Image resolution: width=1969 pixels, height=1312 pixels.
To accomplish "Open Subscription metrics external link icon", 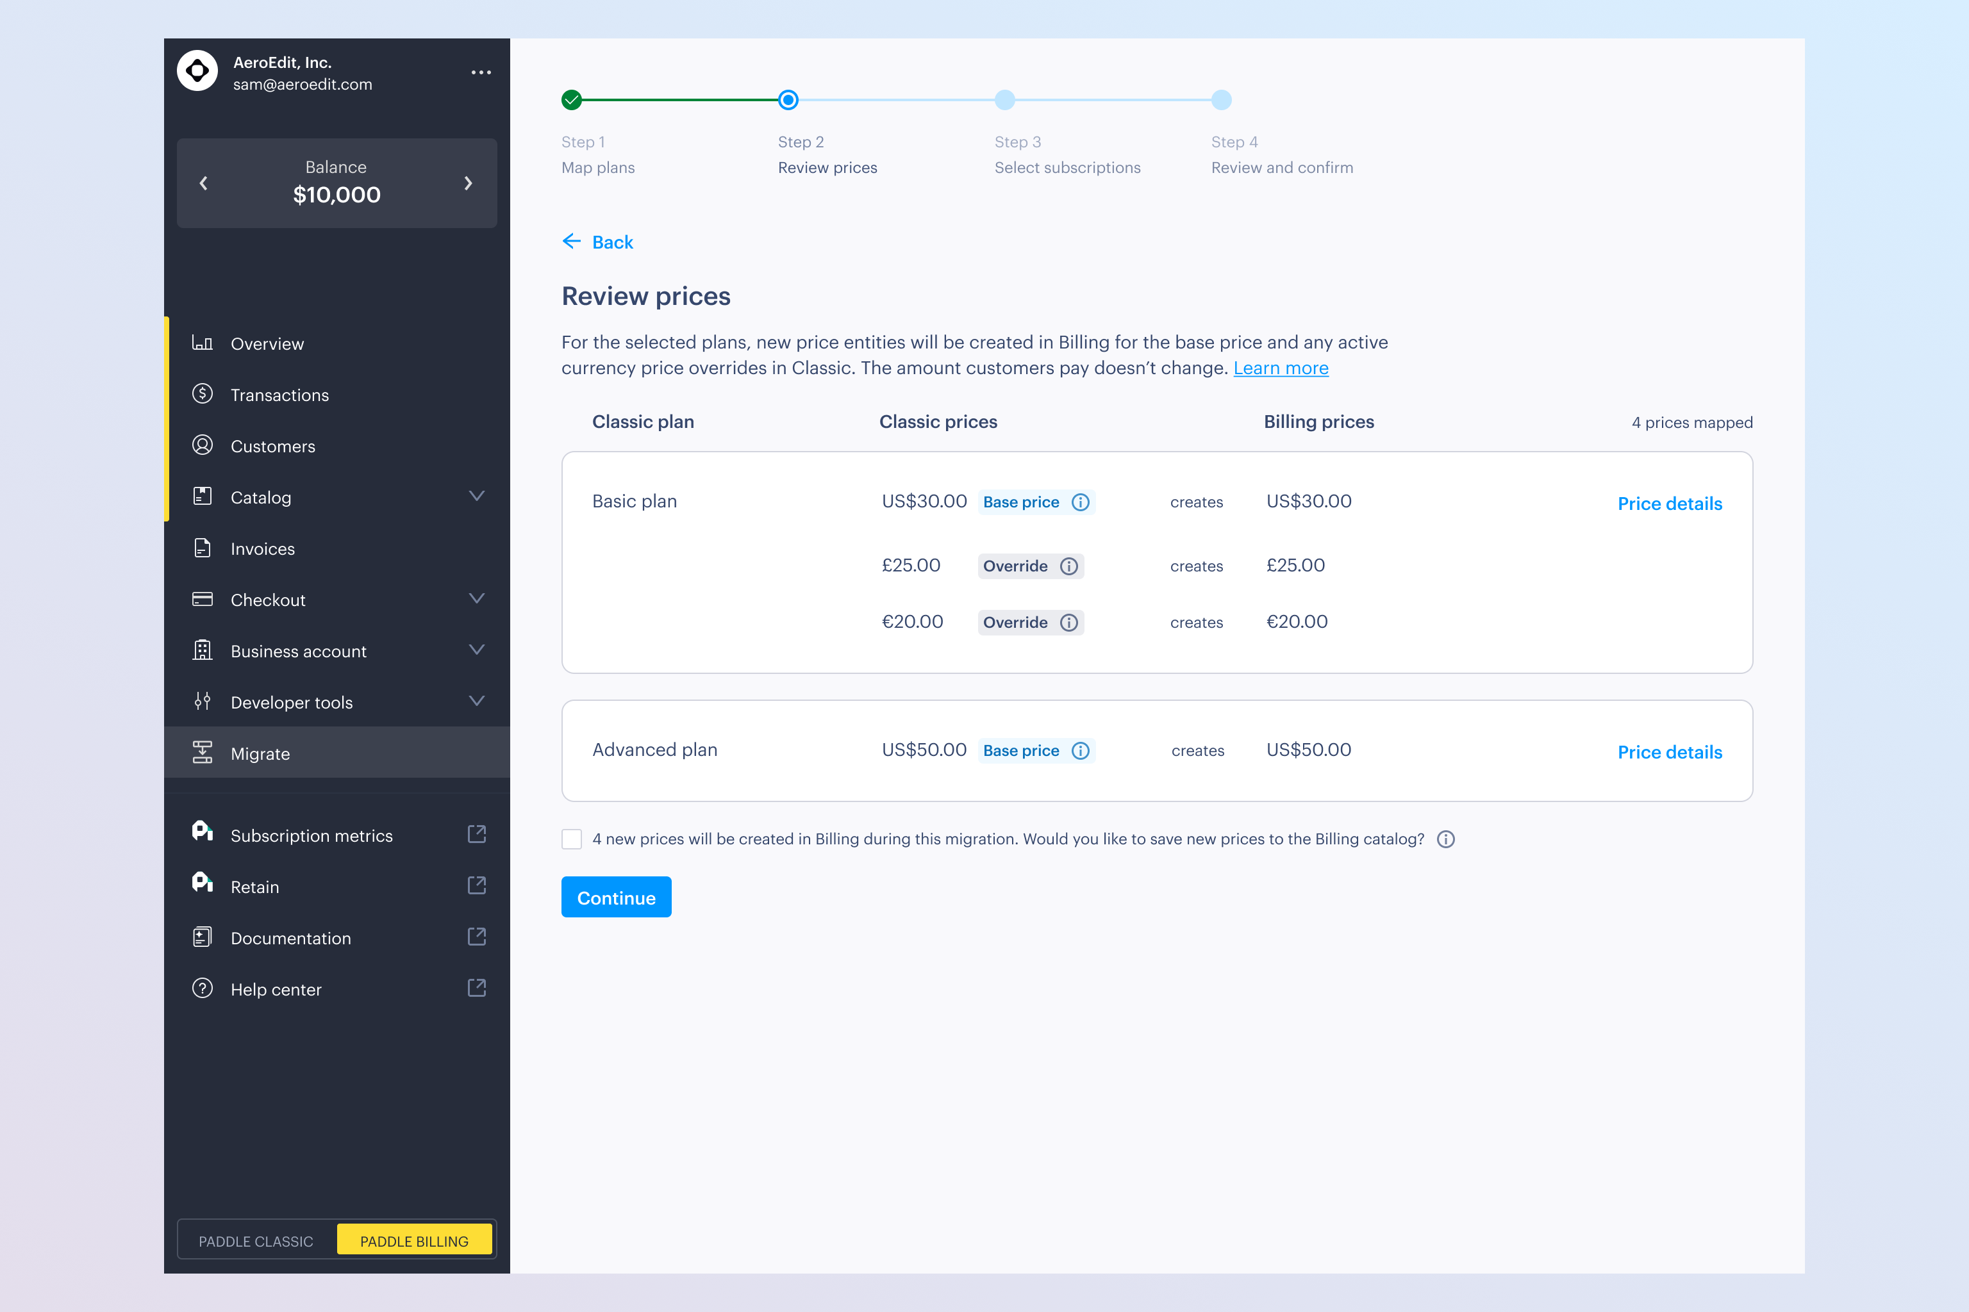I will point(476,835).
